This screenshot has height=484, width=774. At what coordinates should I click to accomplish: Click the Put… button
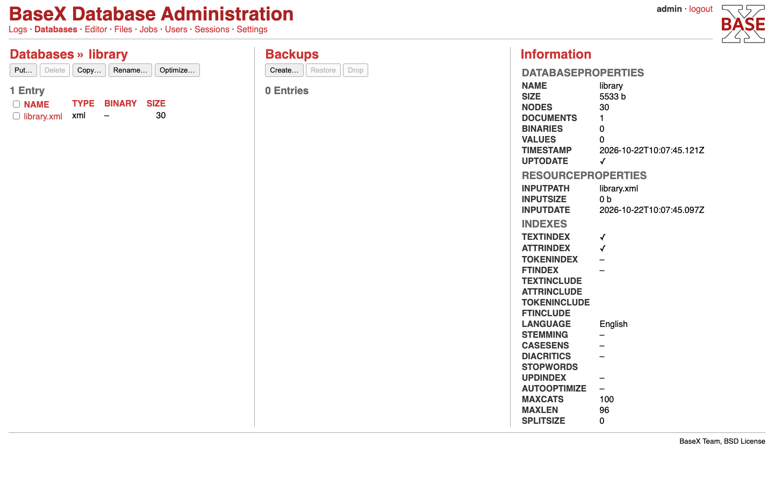click(23, 70)
